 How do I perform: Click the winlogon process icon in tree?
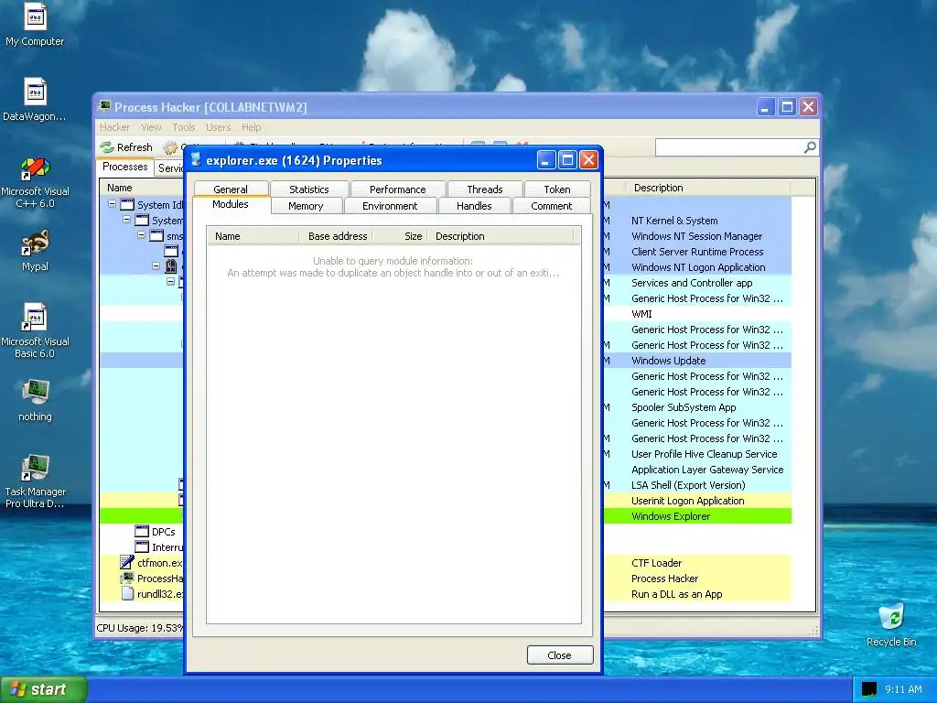(x=171, y=266)
